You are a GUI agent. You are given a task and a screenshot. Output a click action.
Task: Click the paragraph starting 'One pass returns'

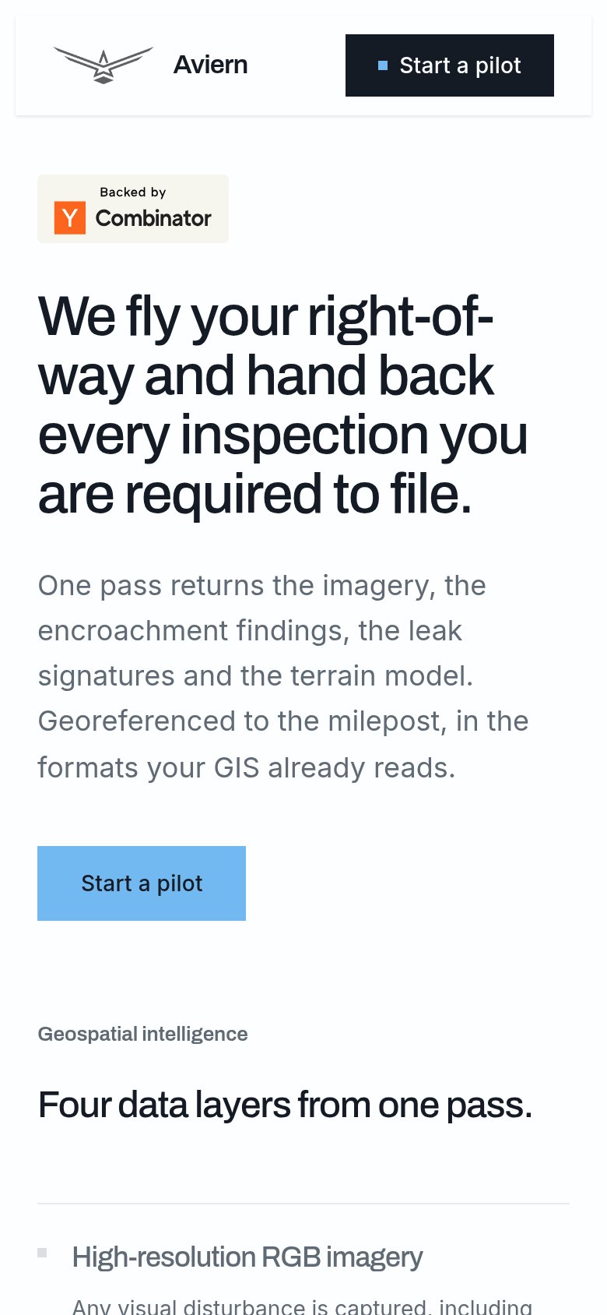[x=283, y=676]
